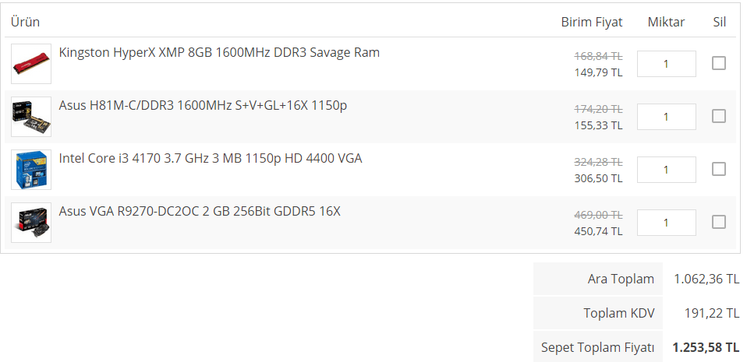Screen dimensions: 747x362
Task: Mark the Asus VGA R9270 row for deletion
Action: [x=719, y=222]
